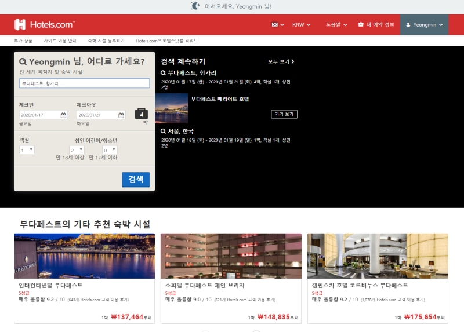Open 켐핀스키 호텔 코르비누스 부다페스트 photo
Screen dimensions: 464x332
tap(378, 256)
